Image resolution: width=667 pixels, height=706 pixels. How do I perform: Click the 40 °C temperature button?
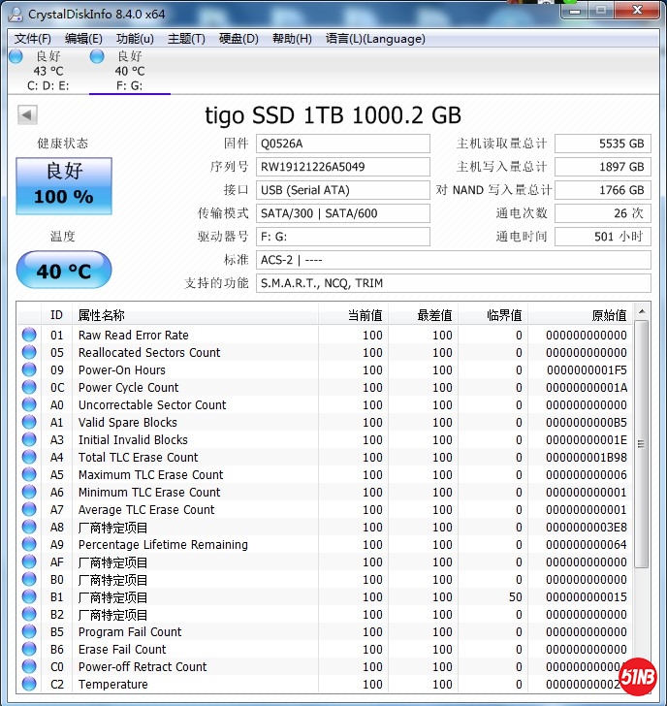pyautogui.click(x=64, y=271)
